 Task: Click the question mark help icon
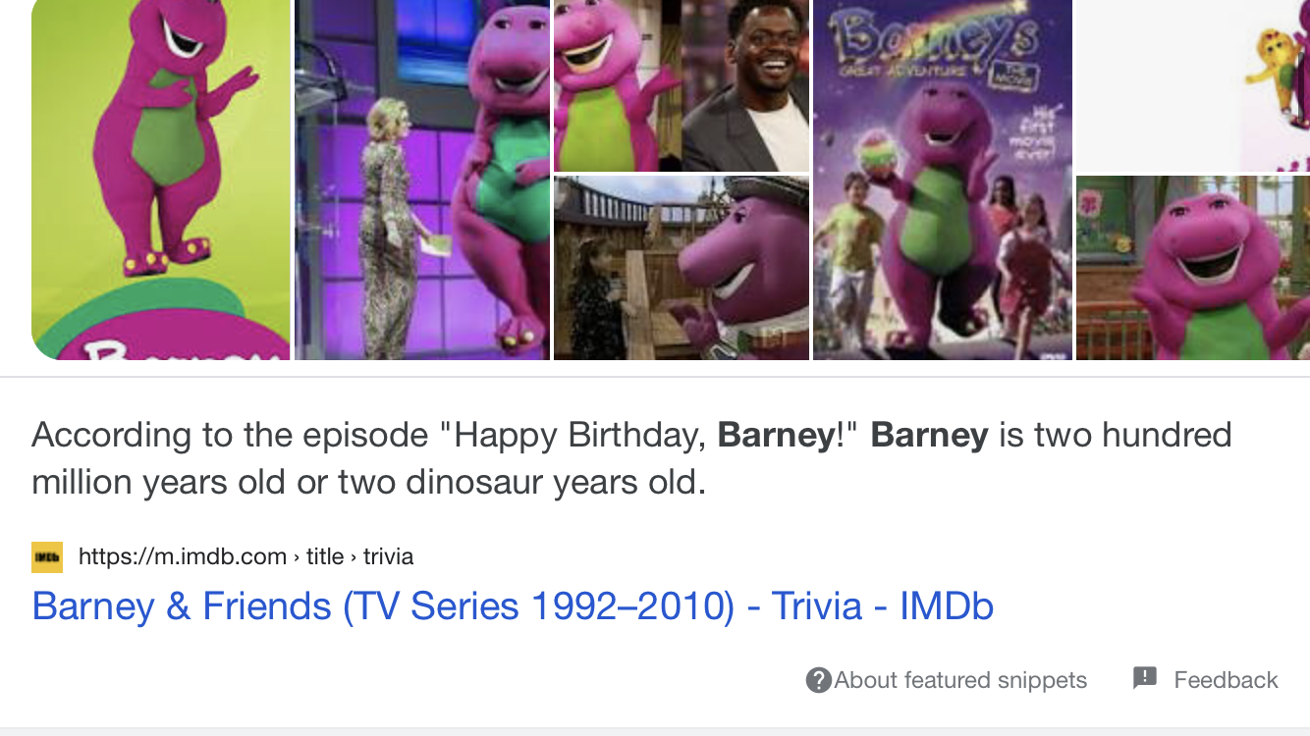818,680
